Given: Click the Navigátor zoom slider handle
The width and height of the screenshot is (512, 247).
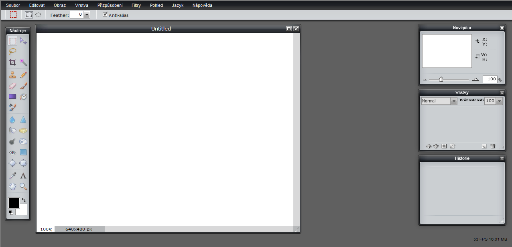Looking at the screenshot, I should (x=441, y=79).
